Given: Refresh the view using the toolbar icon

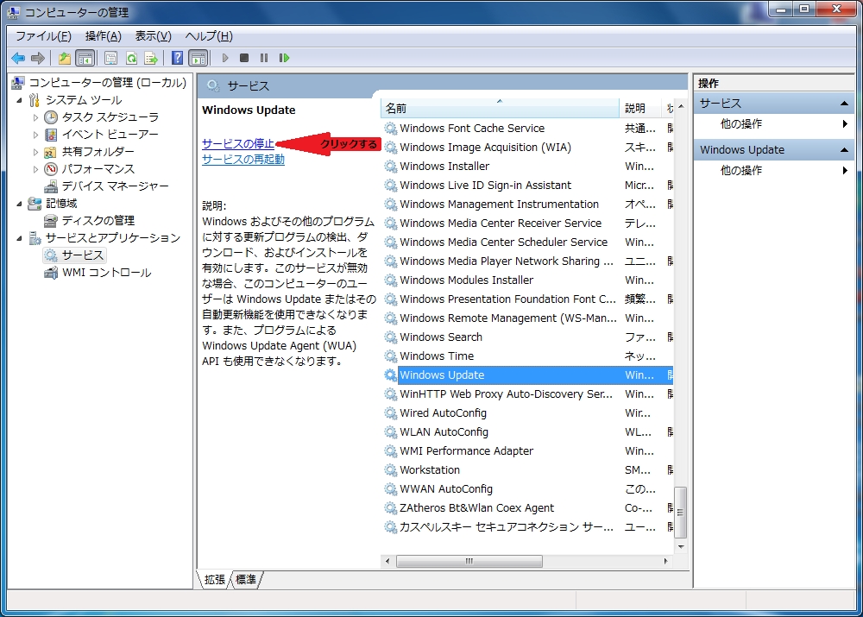Looking at the screenshot, I should [131, 58].
